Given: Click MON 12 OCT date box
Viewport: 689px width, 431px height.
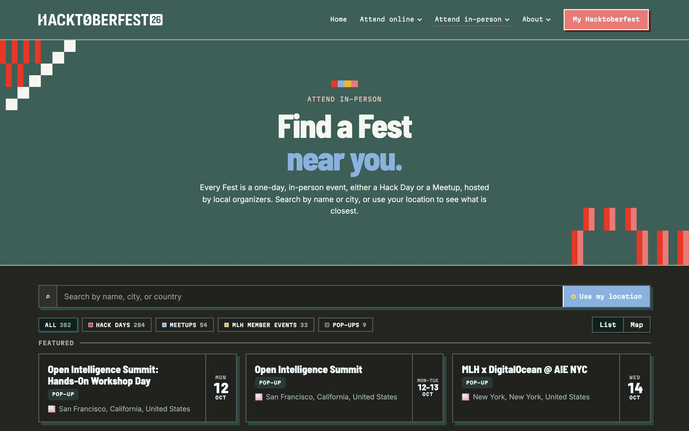Looking at the screenshot, I should (221, 388).
